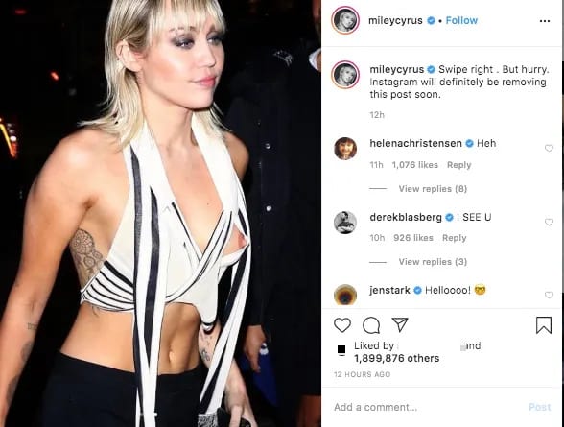Screen dimensions: 564x427
Task: Open jenstark username link
Action: 389,290
